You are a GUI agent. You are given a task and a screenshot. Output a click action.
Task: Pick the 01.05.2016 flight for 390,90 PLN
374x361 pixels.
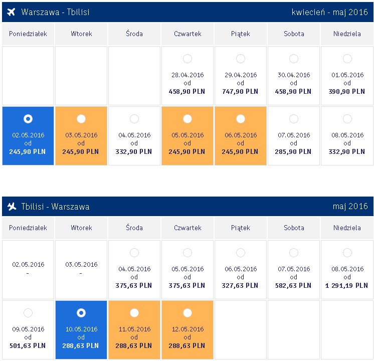coord(347,59)
